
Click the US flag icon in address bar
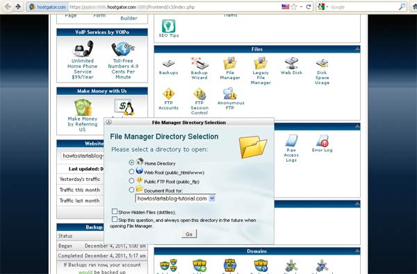(286, 7)
